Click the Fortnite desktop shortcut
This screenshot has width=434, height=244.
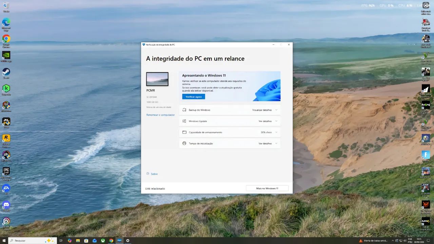[426, 156]
